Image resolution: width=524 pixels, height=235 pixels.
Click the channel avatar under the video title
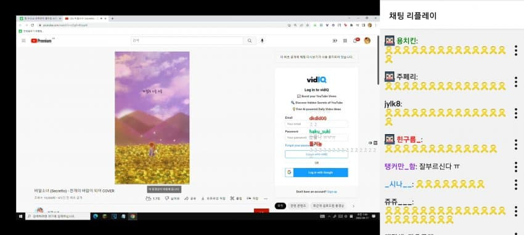click(40, 210)
